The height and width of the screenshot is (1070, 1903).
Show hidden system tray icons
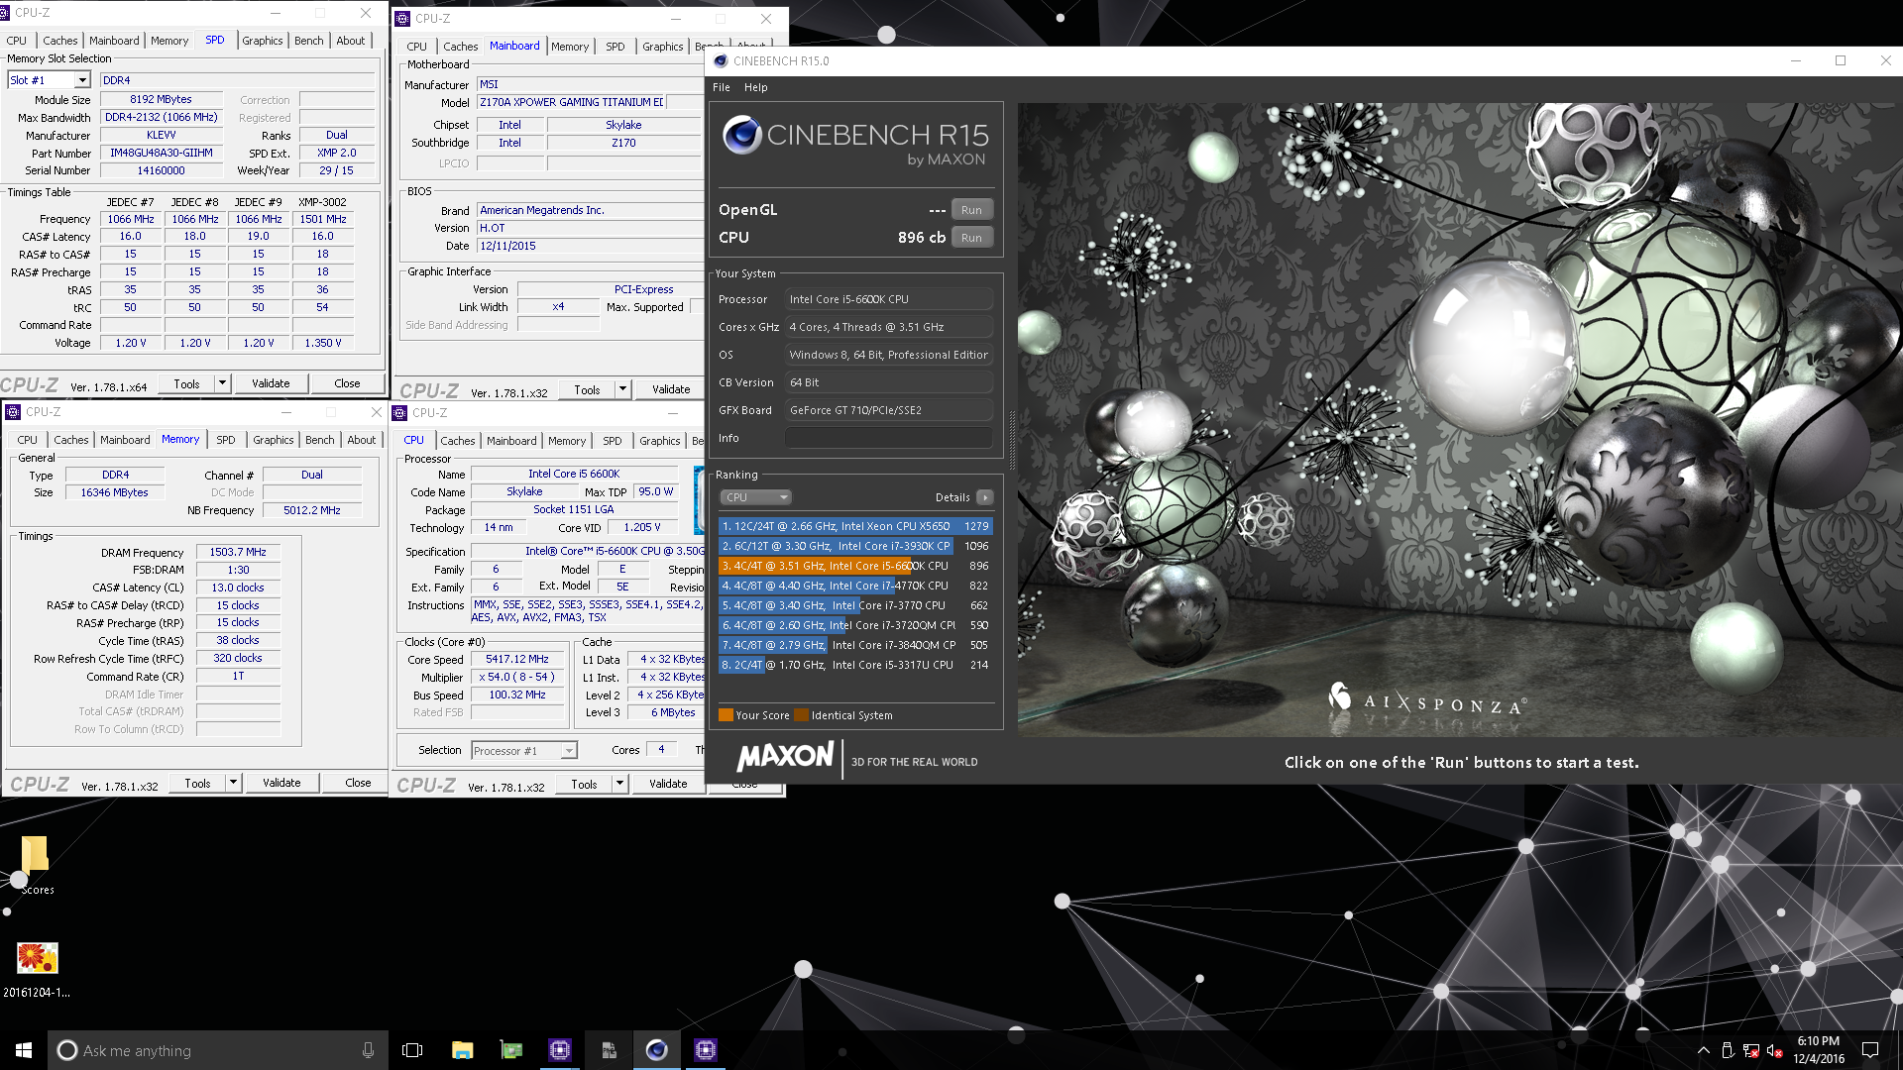1703,1050
